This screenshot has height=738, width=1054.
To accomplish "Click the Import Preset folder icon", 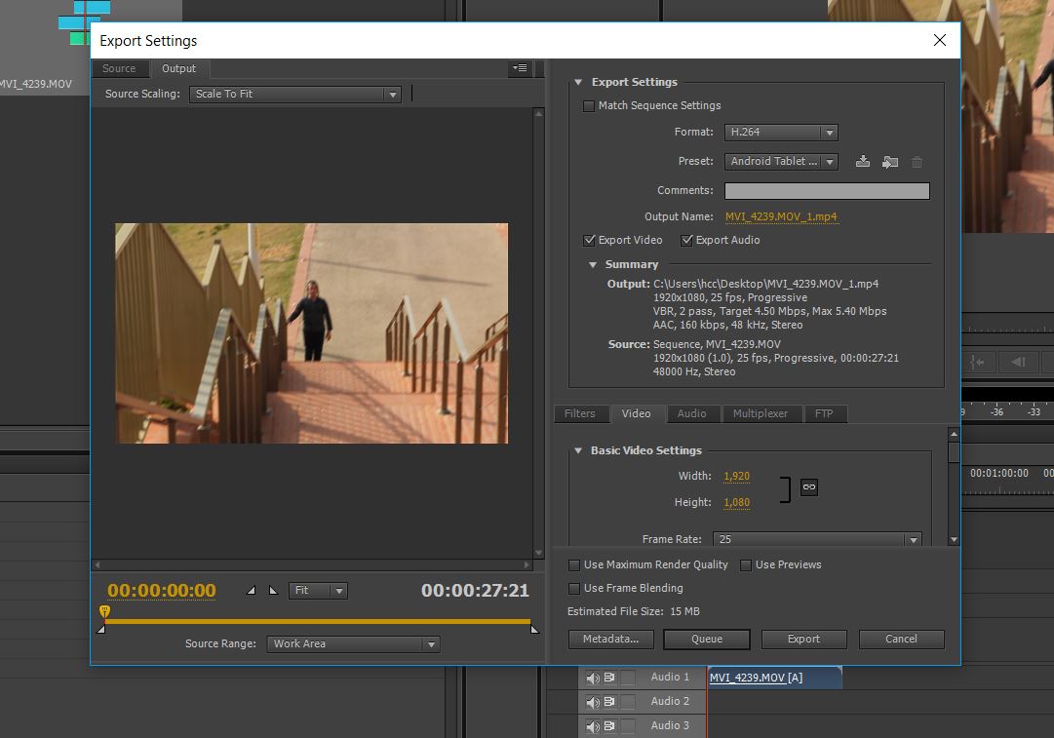I will (889, 162).
